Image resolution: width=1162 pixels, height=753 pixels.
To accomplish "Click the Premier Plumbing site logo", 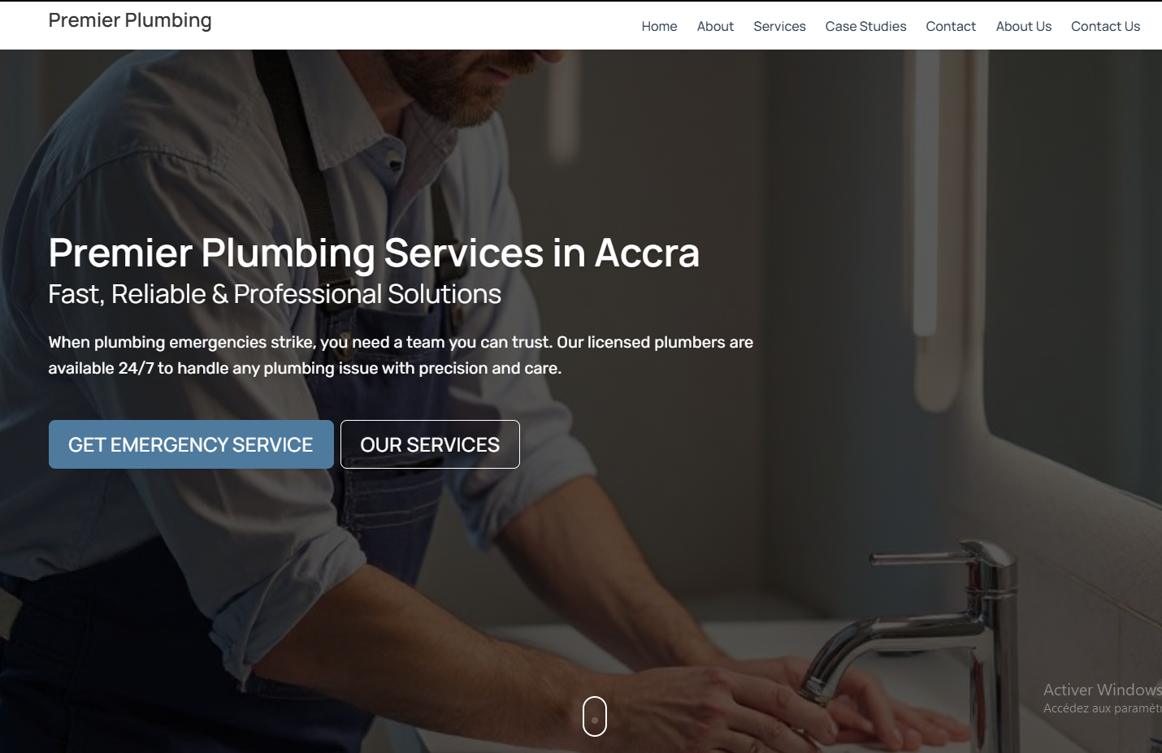I will click(x=130, y=20).
